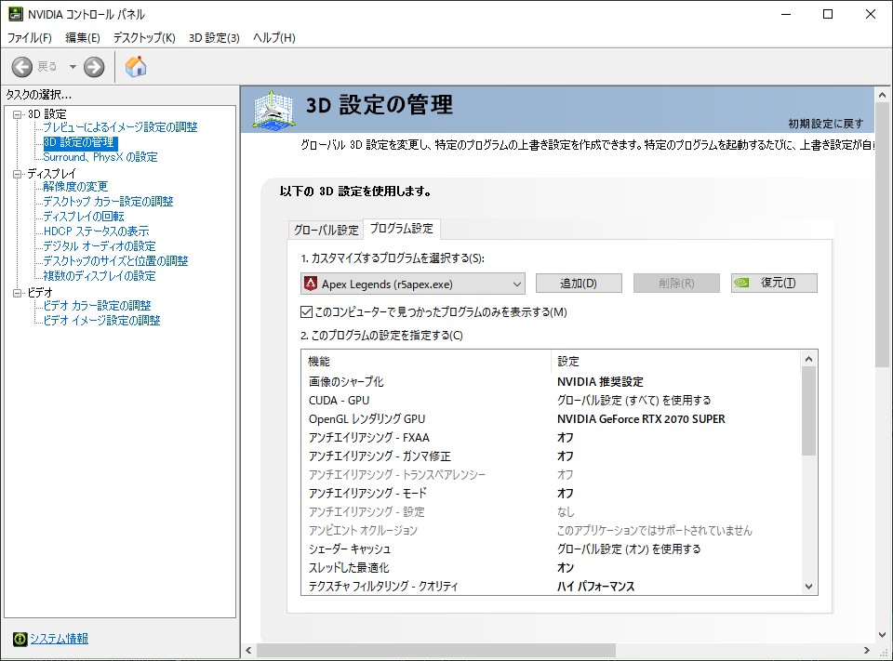Select the スレッドした最適化 row

[551, 568]
